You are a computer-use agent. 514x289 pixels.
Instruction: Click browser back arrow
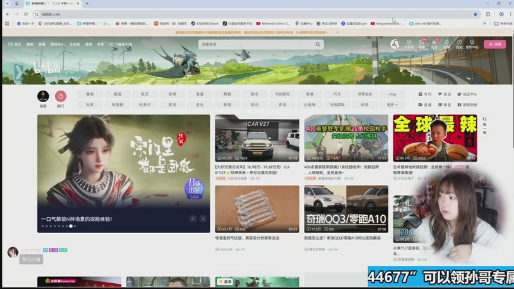pos(8,14)
